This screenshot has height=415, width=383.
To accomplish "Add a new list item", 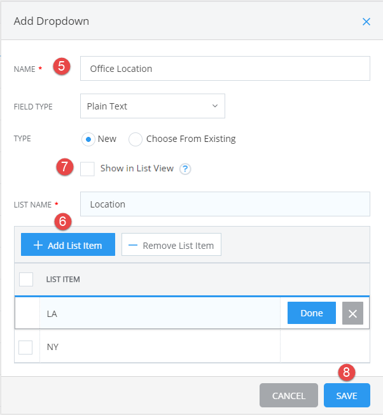I will pos(68,244).
